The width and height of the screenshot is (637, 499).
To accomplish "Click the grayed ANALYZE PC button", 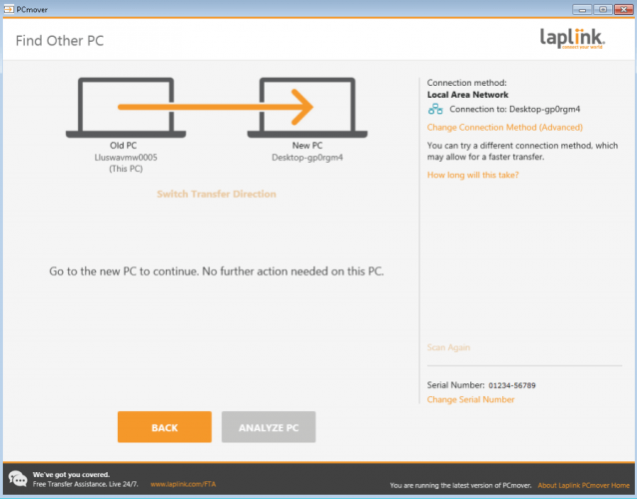I will pyautogui.click(x=269, y=427).
